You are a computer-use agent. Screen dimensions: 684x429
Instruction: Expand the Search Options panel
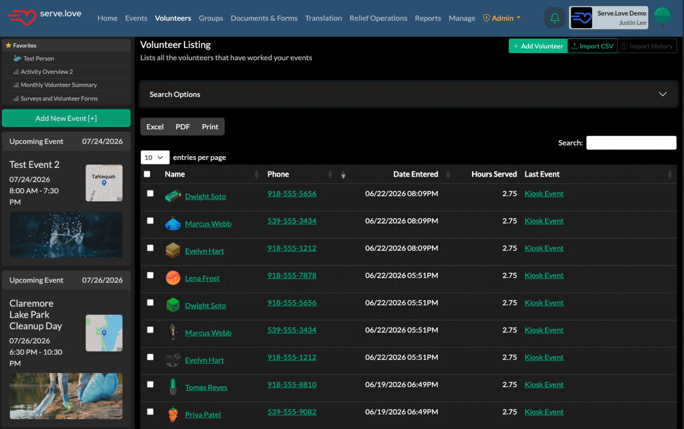click(x=409, y=94)
